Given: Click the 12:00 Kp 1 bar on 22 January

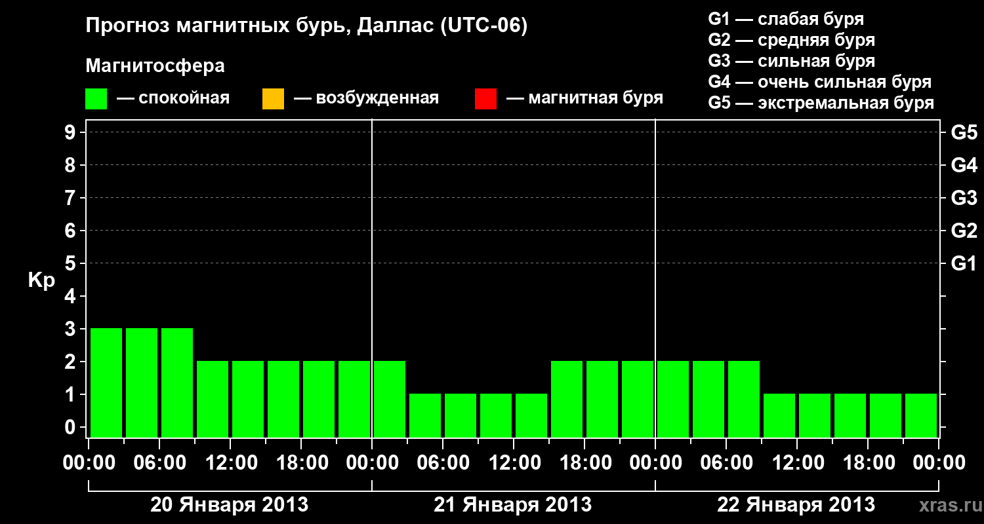Looking at the screenshot, I should (x=815, y=415).
